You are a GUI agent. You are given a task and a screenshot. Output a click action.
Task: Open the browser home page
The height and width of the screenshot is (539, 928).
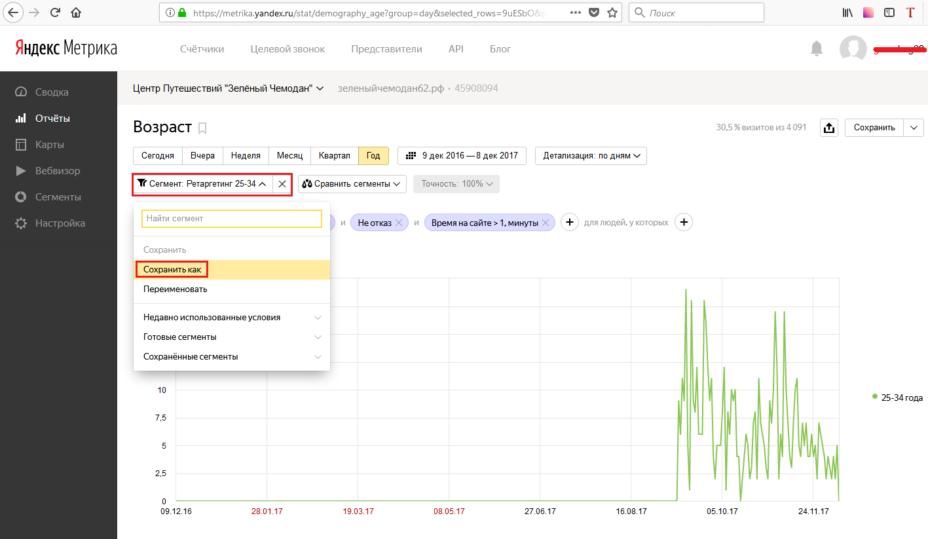[x=76, y=12]
